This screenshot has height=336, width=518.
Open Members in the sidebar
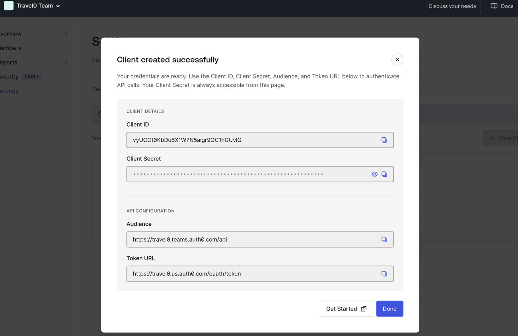(11, 48)
